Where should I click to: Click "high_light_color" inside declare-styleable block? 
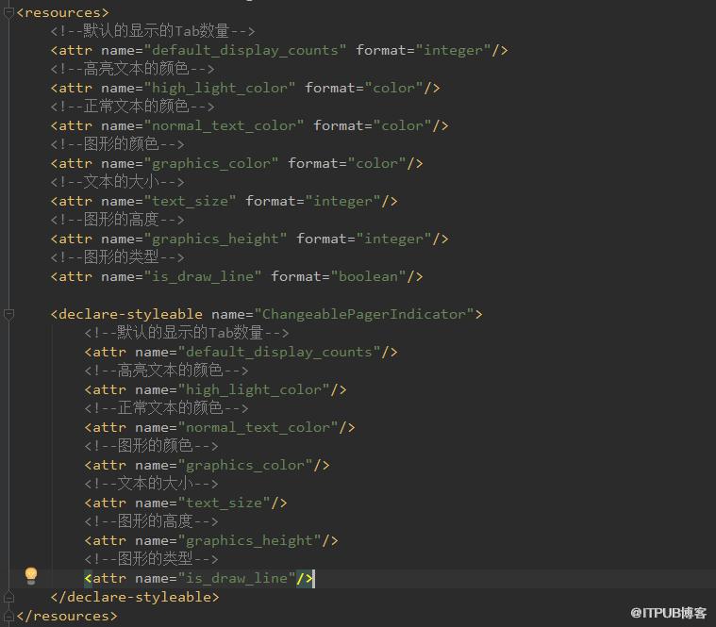click(x=254, y=389)
